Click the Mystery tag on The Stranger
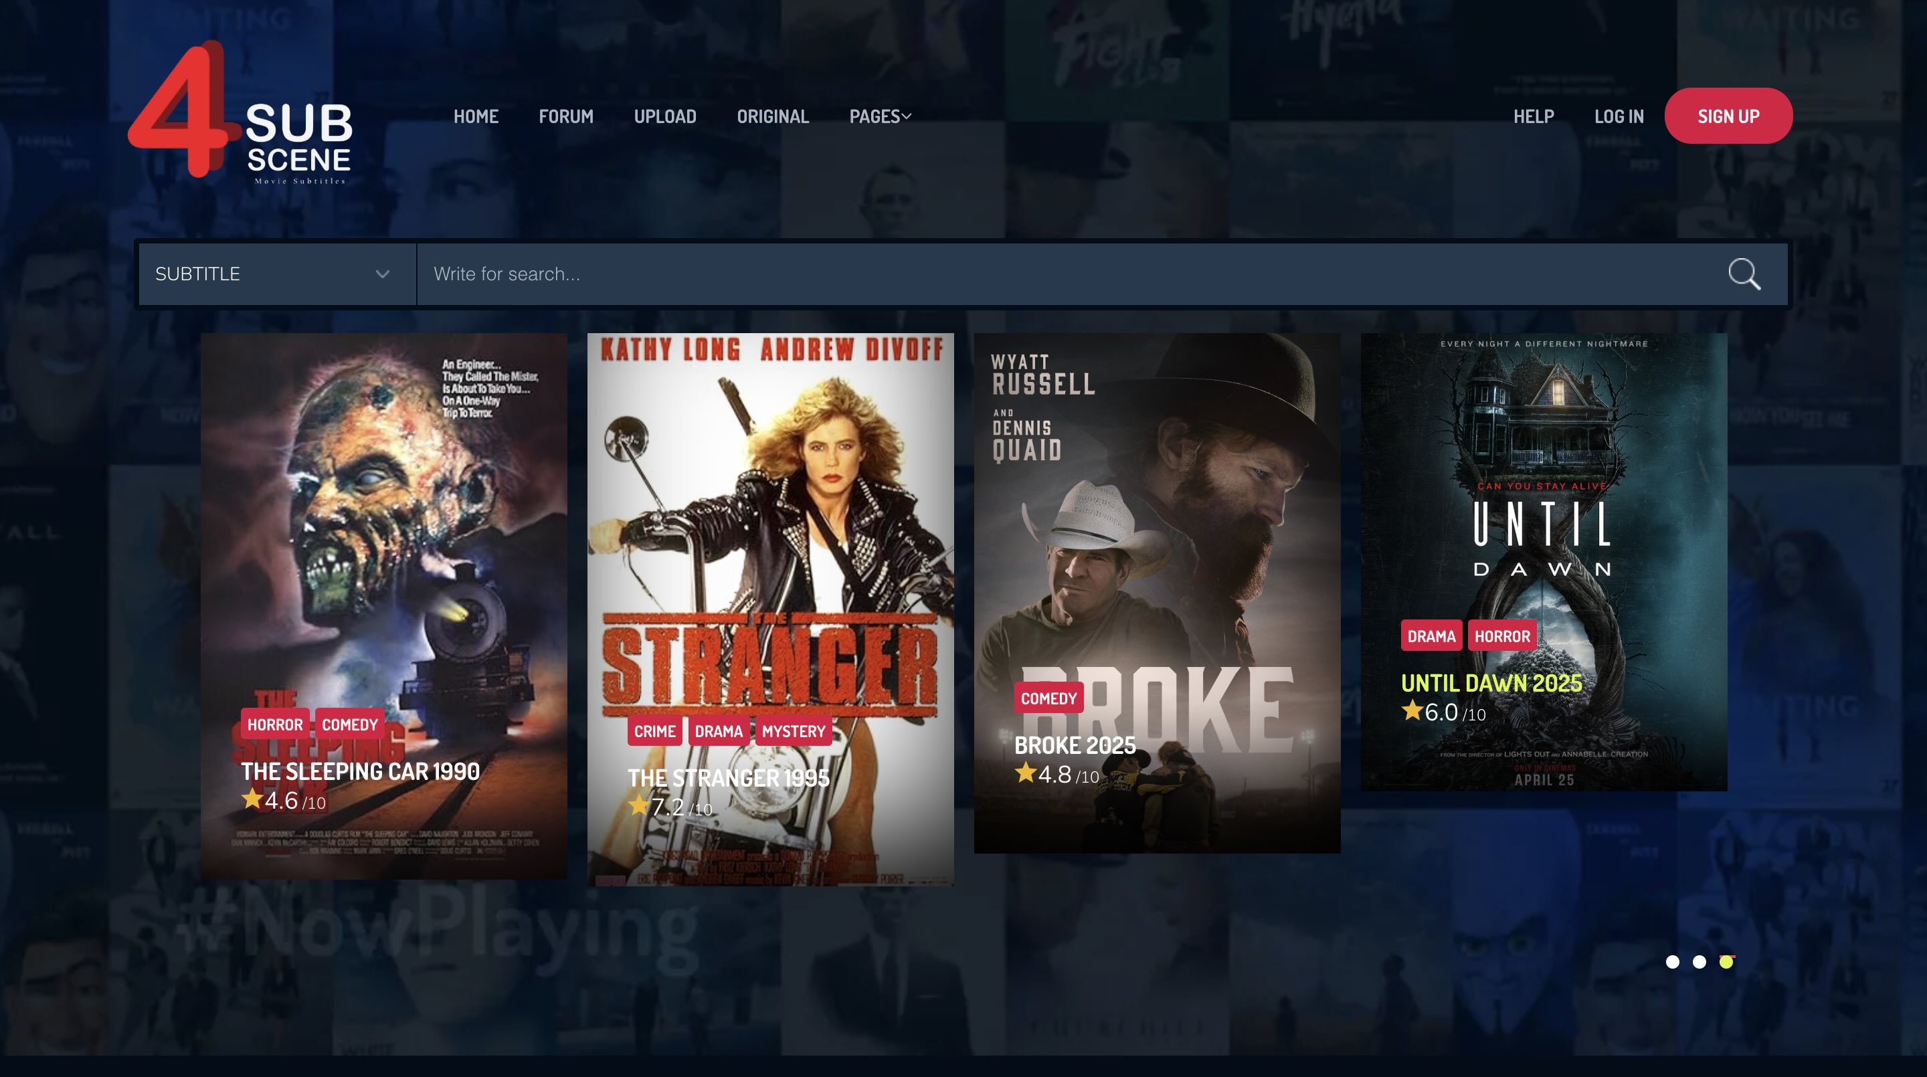This screenshot has width=1927, height=1077. pyautogui.click(x=793, y=731)
